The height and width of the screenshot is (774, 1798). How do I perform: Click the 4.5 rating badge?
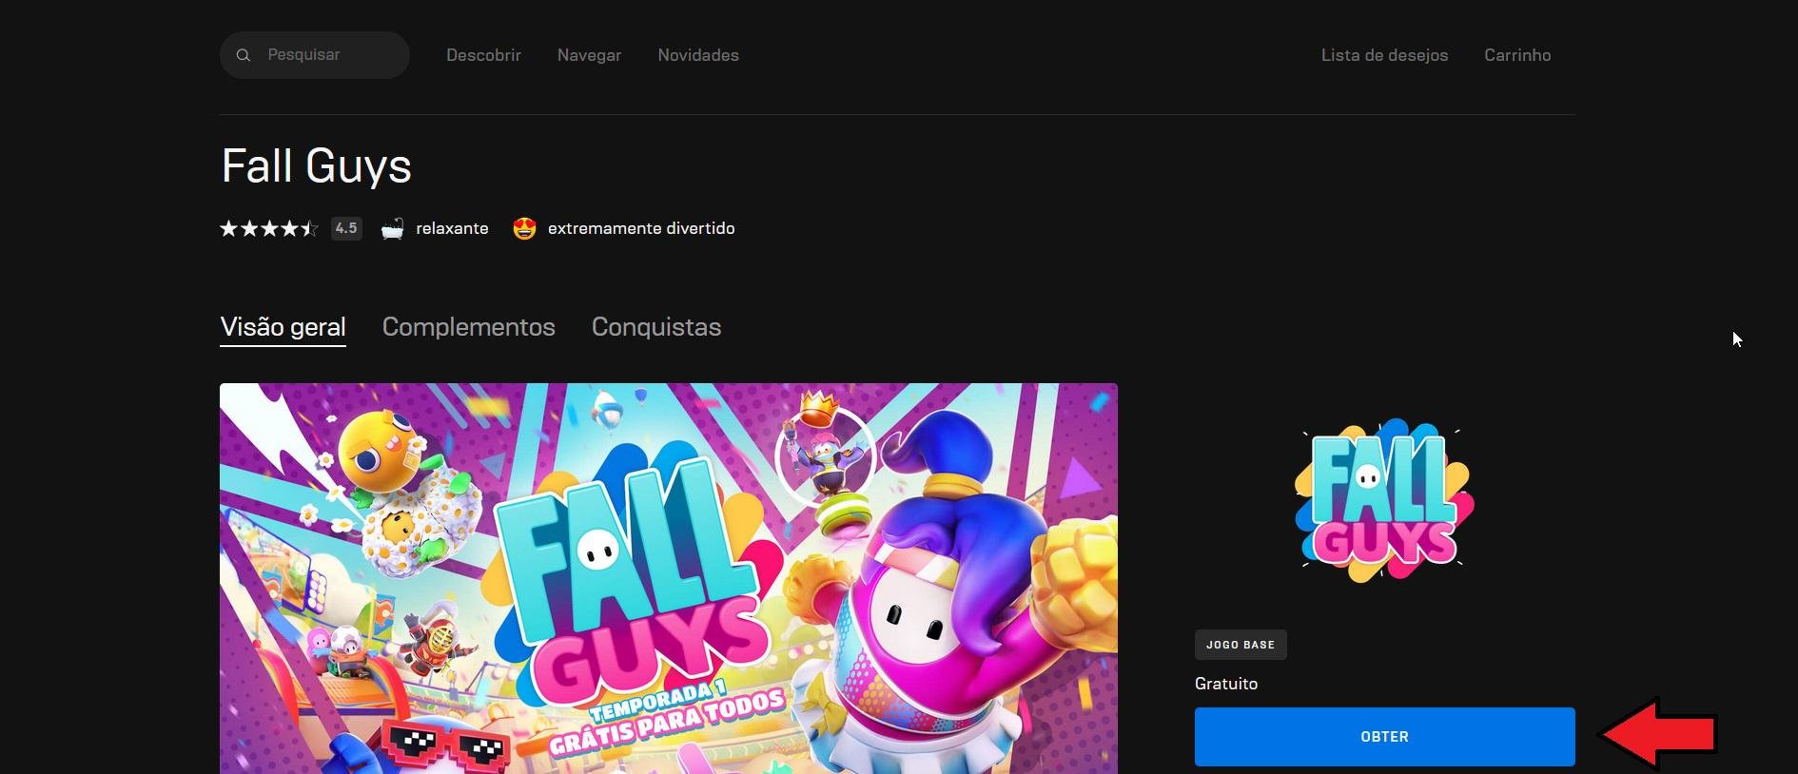346,228
